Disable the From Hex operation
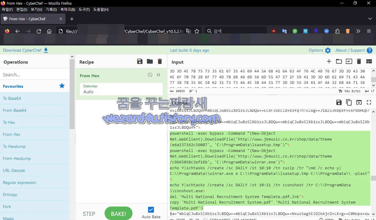 [x=150, y=75]
